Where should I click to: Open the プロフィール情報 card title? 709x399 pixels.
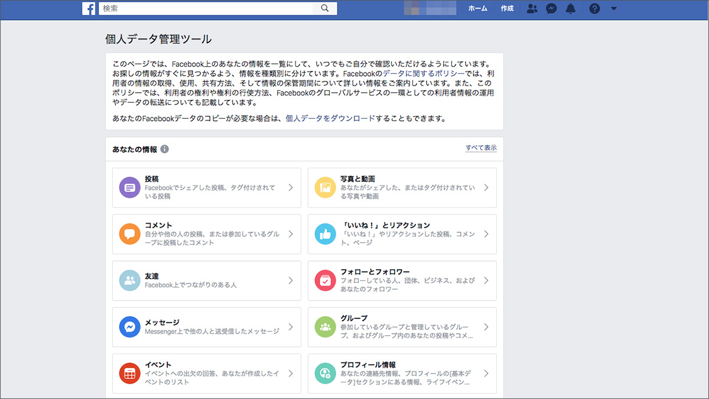click(x=368, y=365)
